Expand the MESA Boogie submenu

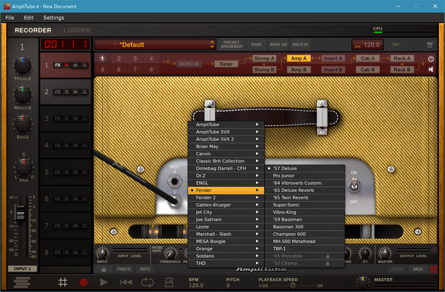click(x=226, y=241)
